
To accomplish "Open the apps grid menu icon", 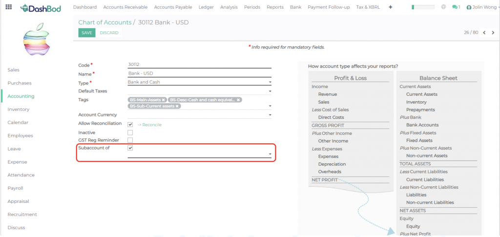I will tap(8, 7).
